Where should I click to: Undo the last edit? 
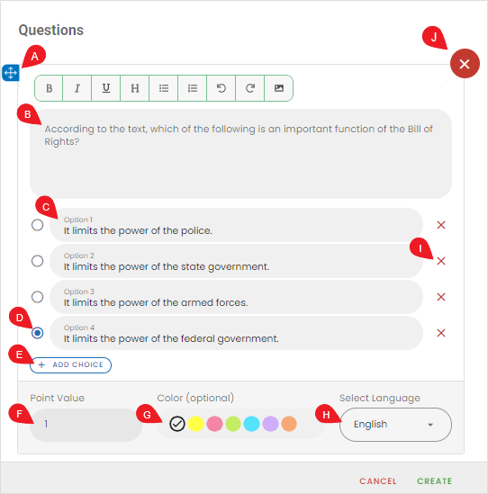221,88
